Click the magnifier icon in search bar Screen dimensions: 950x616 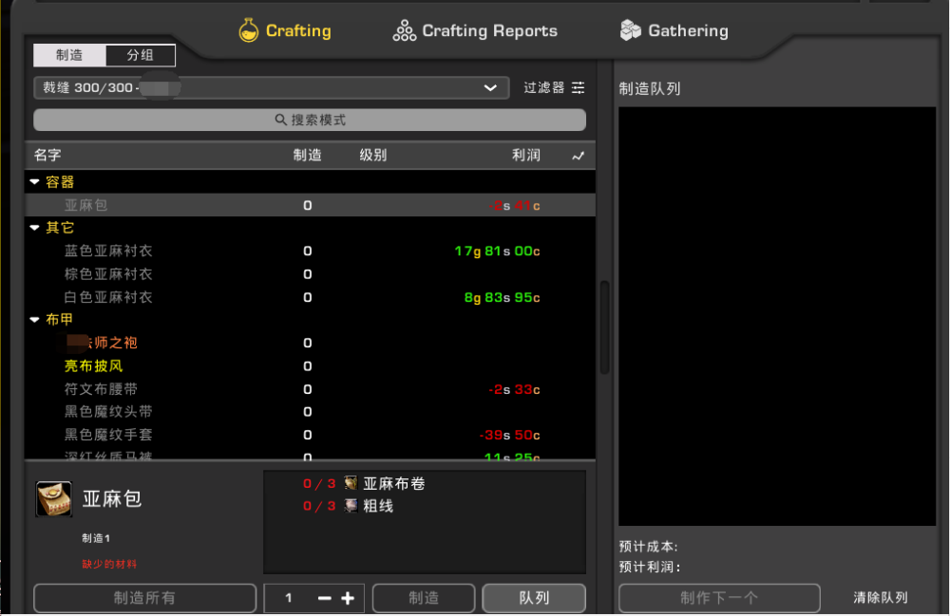tap(280, 120)
